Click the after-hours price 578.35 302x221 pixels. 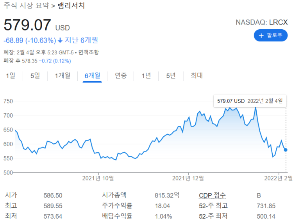29,61
